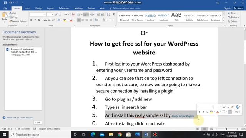246x138 pixels.
Task: Align text left in Paragraph group
Action: coord(79,20)
